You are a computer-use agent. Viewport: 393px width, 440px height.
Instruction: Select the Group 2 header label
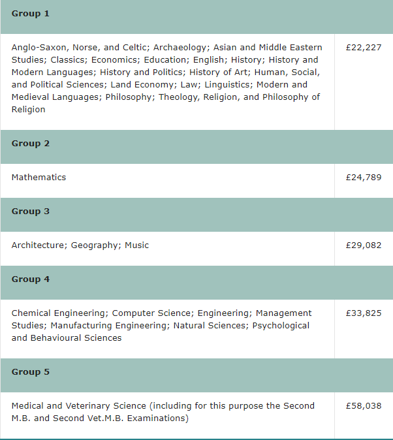click(x=30, y=144)
